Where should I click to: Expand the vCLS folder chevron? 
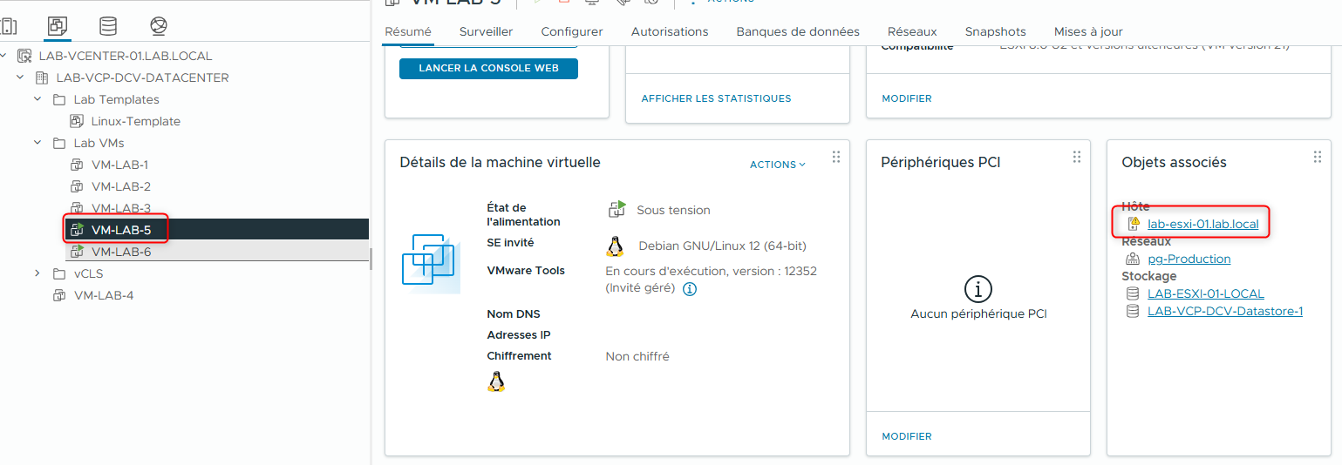(37, 273)
